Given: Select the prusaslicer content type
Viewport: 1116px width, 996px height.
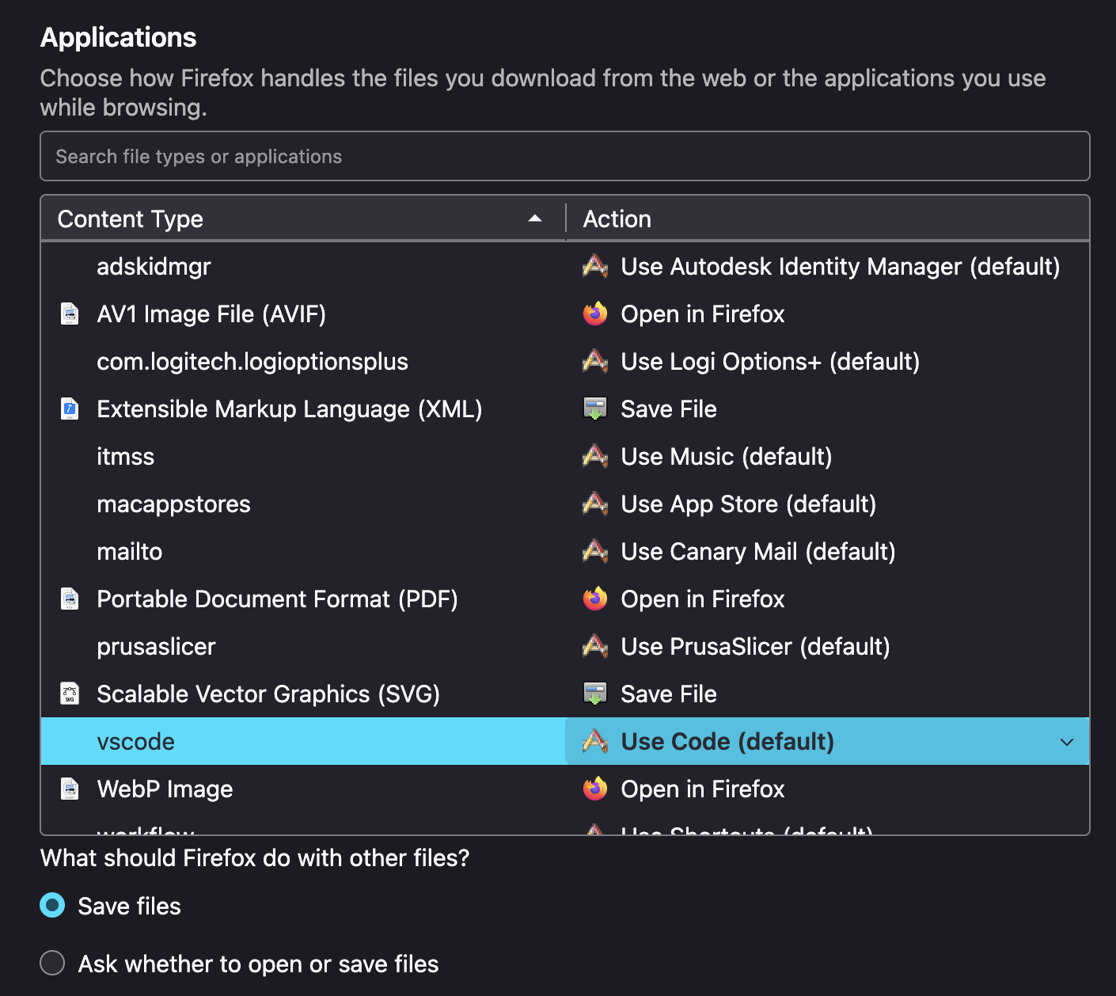Looking at the screenshot, I should [x=156, y=647].
